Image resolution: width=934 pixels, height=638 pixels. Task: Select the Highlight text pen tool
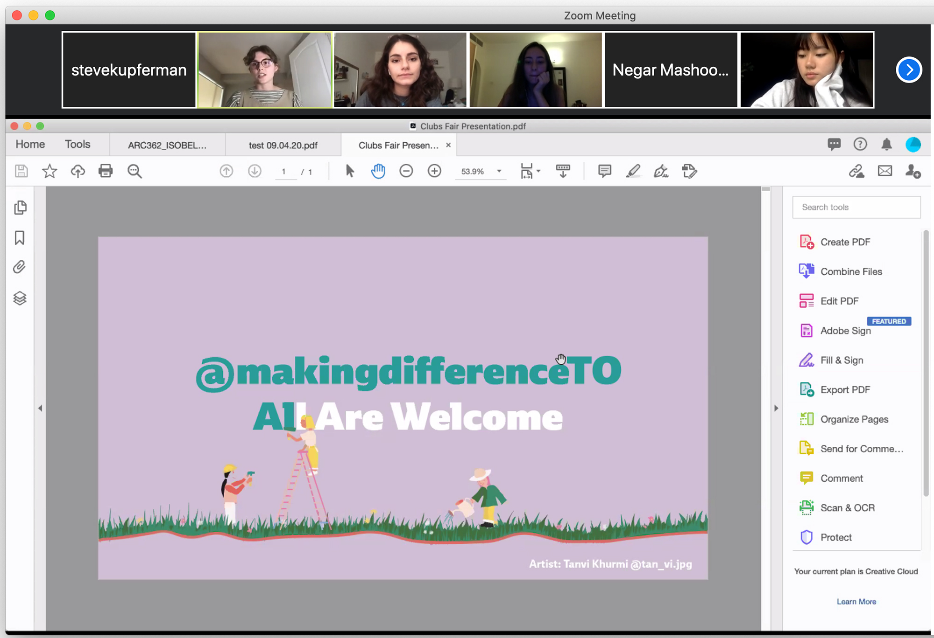[x=633, y=171]
